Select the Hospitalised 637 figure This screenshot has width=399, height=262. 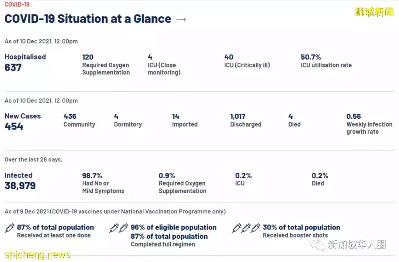point(13,68)
